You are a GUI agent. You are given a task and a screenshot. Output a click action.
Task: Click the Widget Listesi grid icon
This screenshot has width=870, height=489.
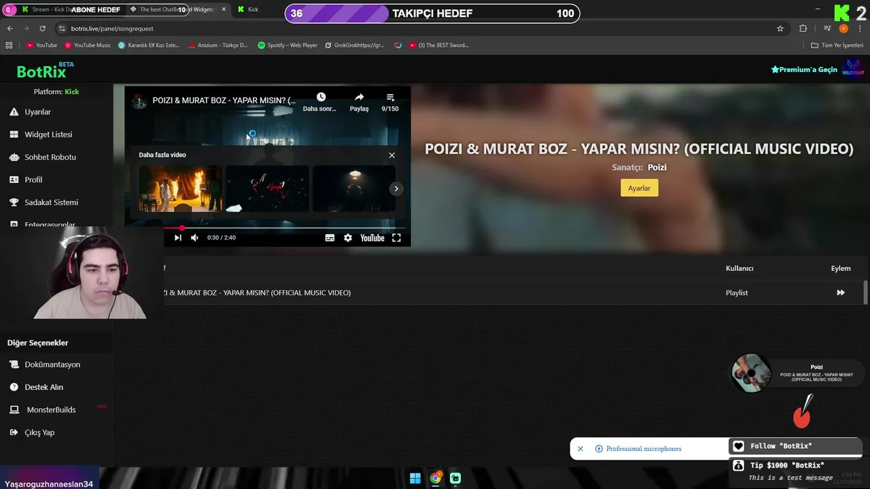(14, 134)
